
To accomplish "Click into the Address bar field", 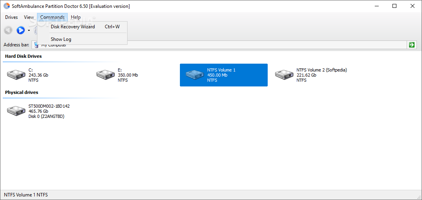I will (218, 45).
